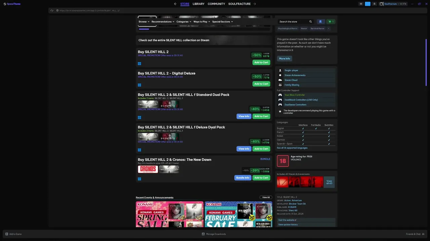Expand the Categories menu

point(184,21)
